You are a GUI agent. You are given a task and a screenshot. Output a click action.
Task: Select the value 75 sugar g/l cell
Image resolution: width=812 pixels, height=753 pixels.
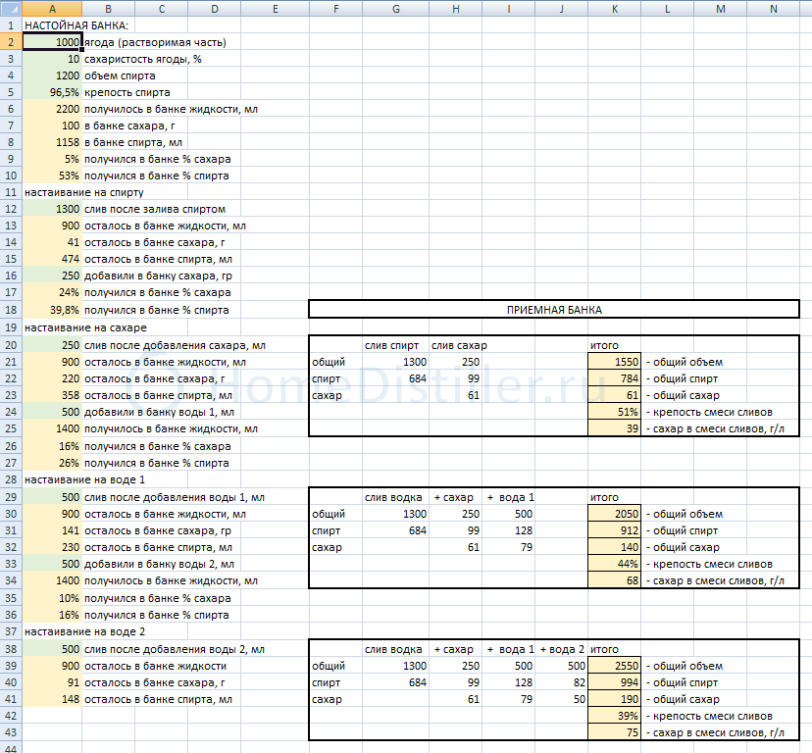tap(614, 732)
